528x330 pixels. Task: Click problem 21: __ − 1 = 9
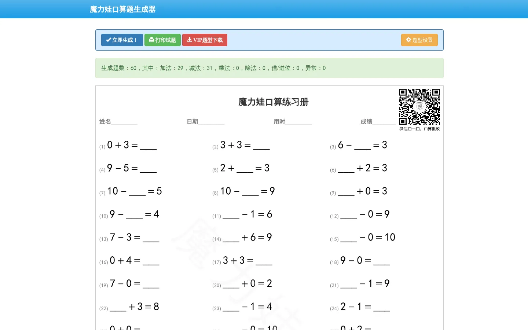tap(360, 284)
